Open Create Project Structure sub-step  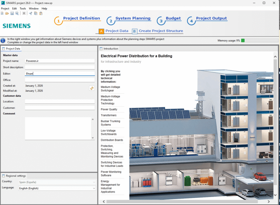[x=161, y=31]
